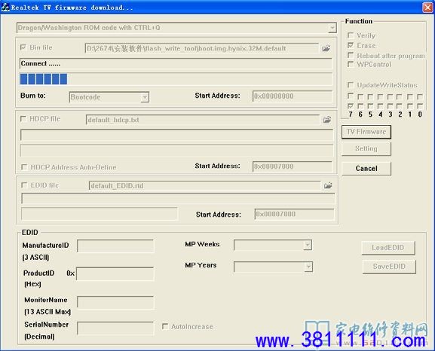The width and height of the screenshot is (435, 351).
Task: Enable the Verify function checkbox
Action: click(x=351, y=35)
